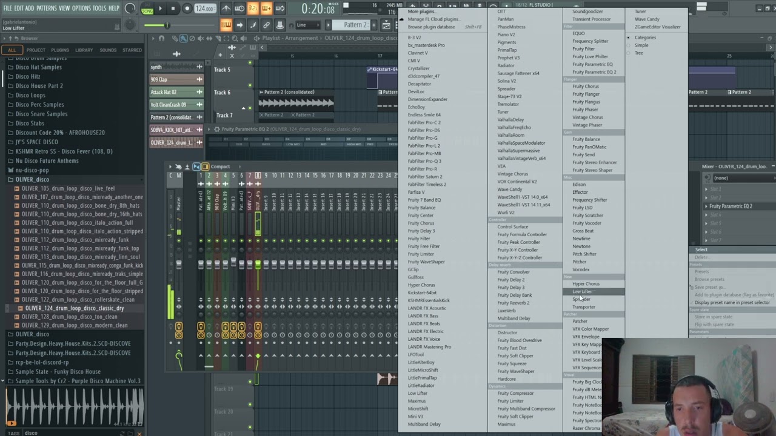Image resolution: width=776 pixels, height=436 pixels.
Task: Toggle the Playlist snap magnet icon
Action: tap(161, 38)
